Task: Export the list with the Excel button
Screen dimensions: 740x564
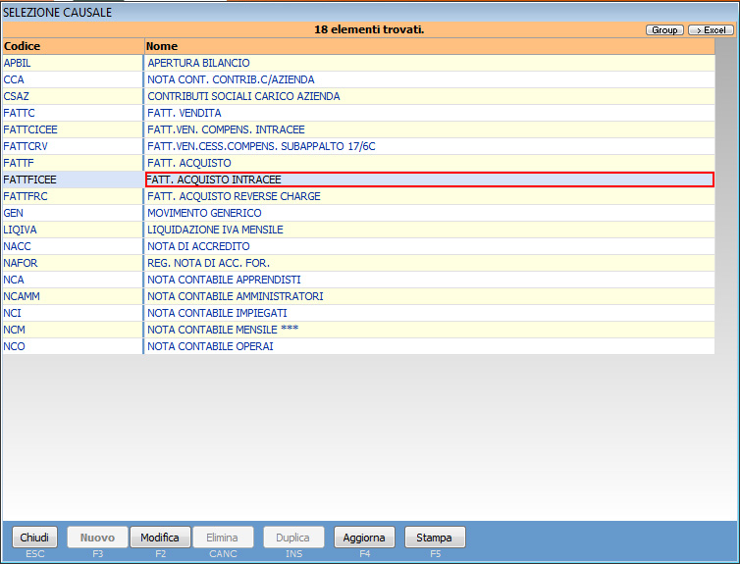Action: (711, 30)
